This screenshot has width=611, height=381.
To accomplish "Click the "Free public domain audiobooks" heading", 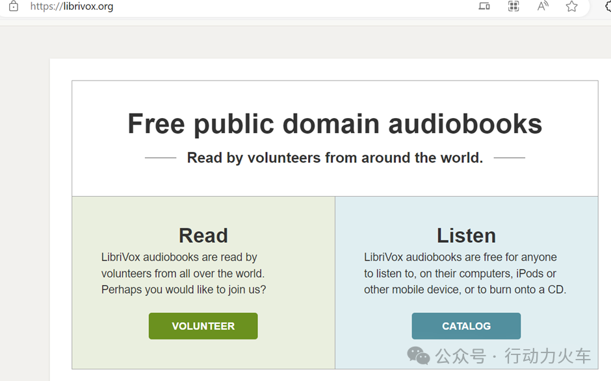I will pos(334,123).
